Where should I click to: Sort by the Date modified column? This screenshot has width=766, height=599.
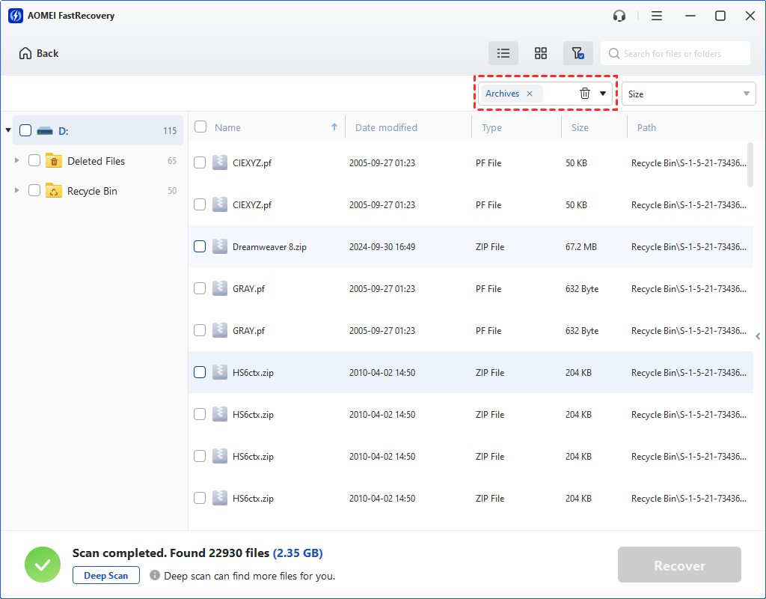coord(386,127)
